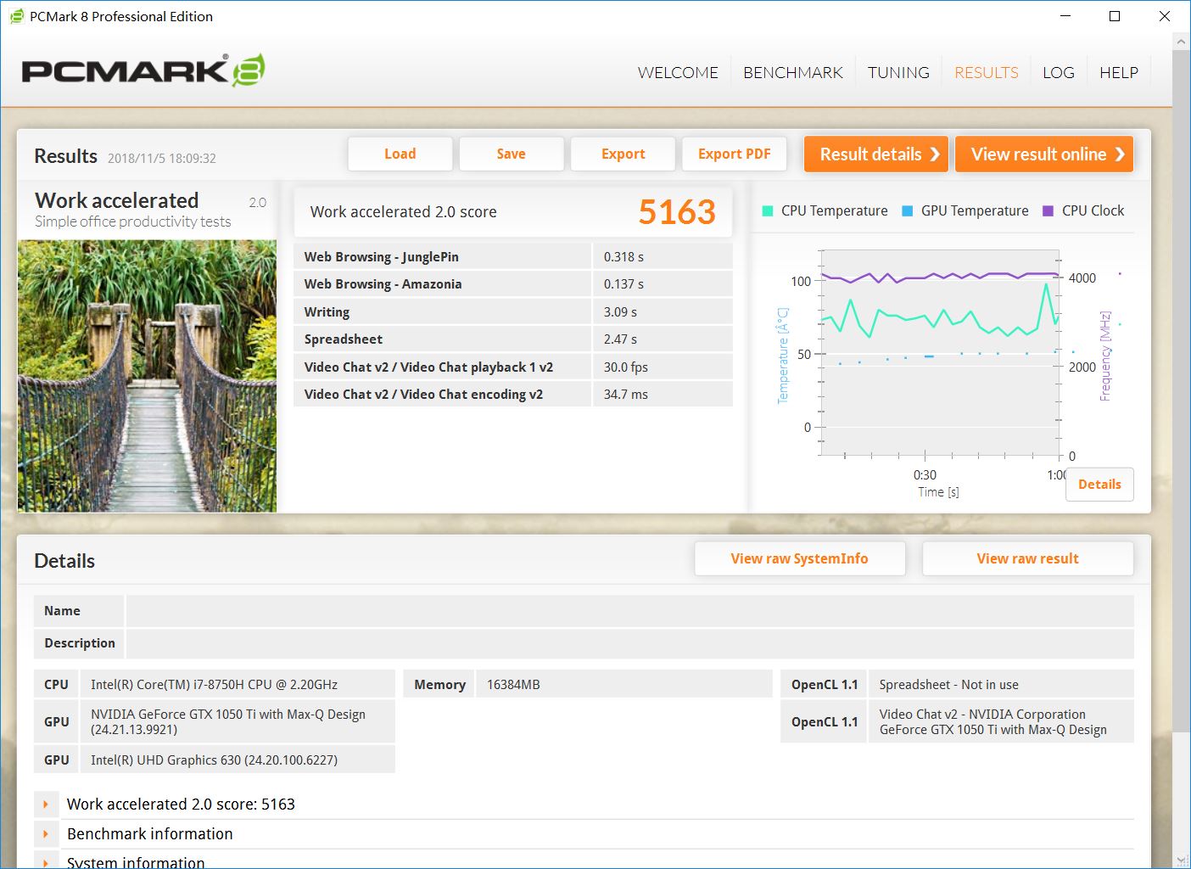The height and width of the screenshot is (869, 1191).
Task: Click View raw SystemInfo
Action: (800, 558)
